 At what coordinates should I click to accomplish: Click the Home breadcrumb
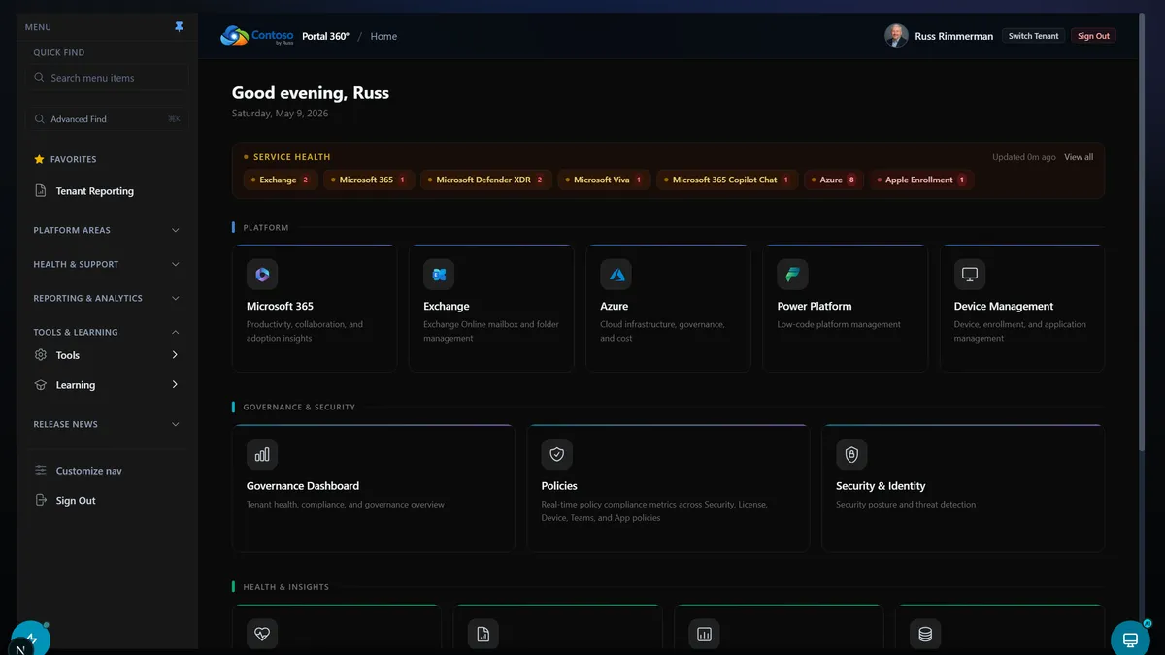click(x=383, y=37)
